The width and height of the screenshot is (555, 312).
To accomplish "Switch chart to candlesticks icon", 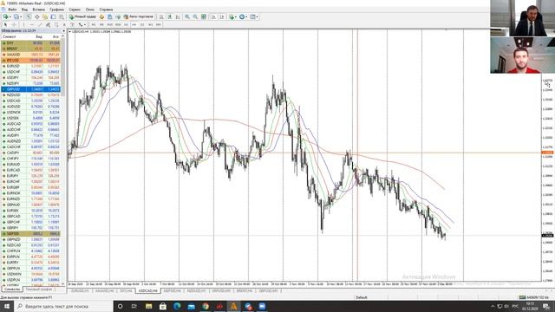I will coord(170,16).
